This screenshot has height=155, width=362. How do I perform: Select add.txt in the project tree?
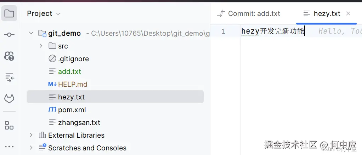pyautogui.click(x=69, y=71)
